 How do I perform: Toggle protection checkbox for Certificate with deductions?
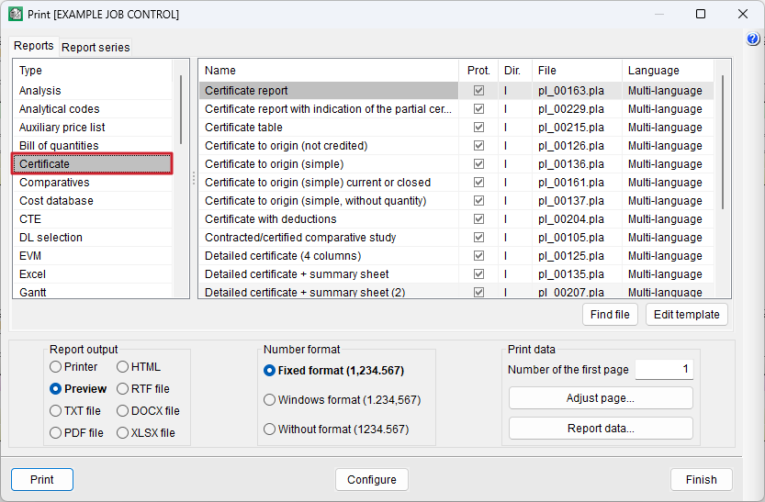click(x=478, y=219)
